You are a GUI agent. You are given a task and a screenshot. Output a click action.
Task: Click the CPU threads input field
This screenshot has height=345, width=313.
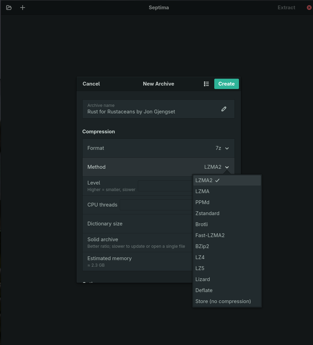coord(156,205)
